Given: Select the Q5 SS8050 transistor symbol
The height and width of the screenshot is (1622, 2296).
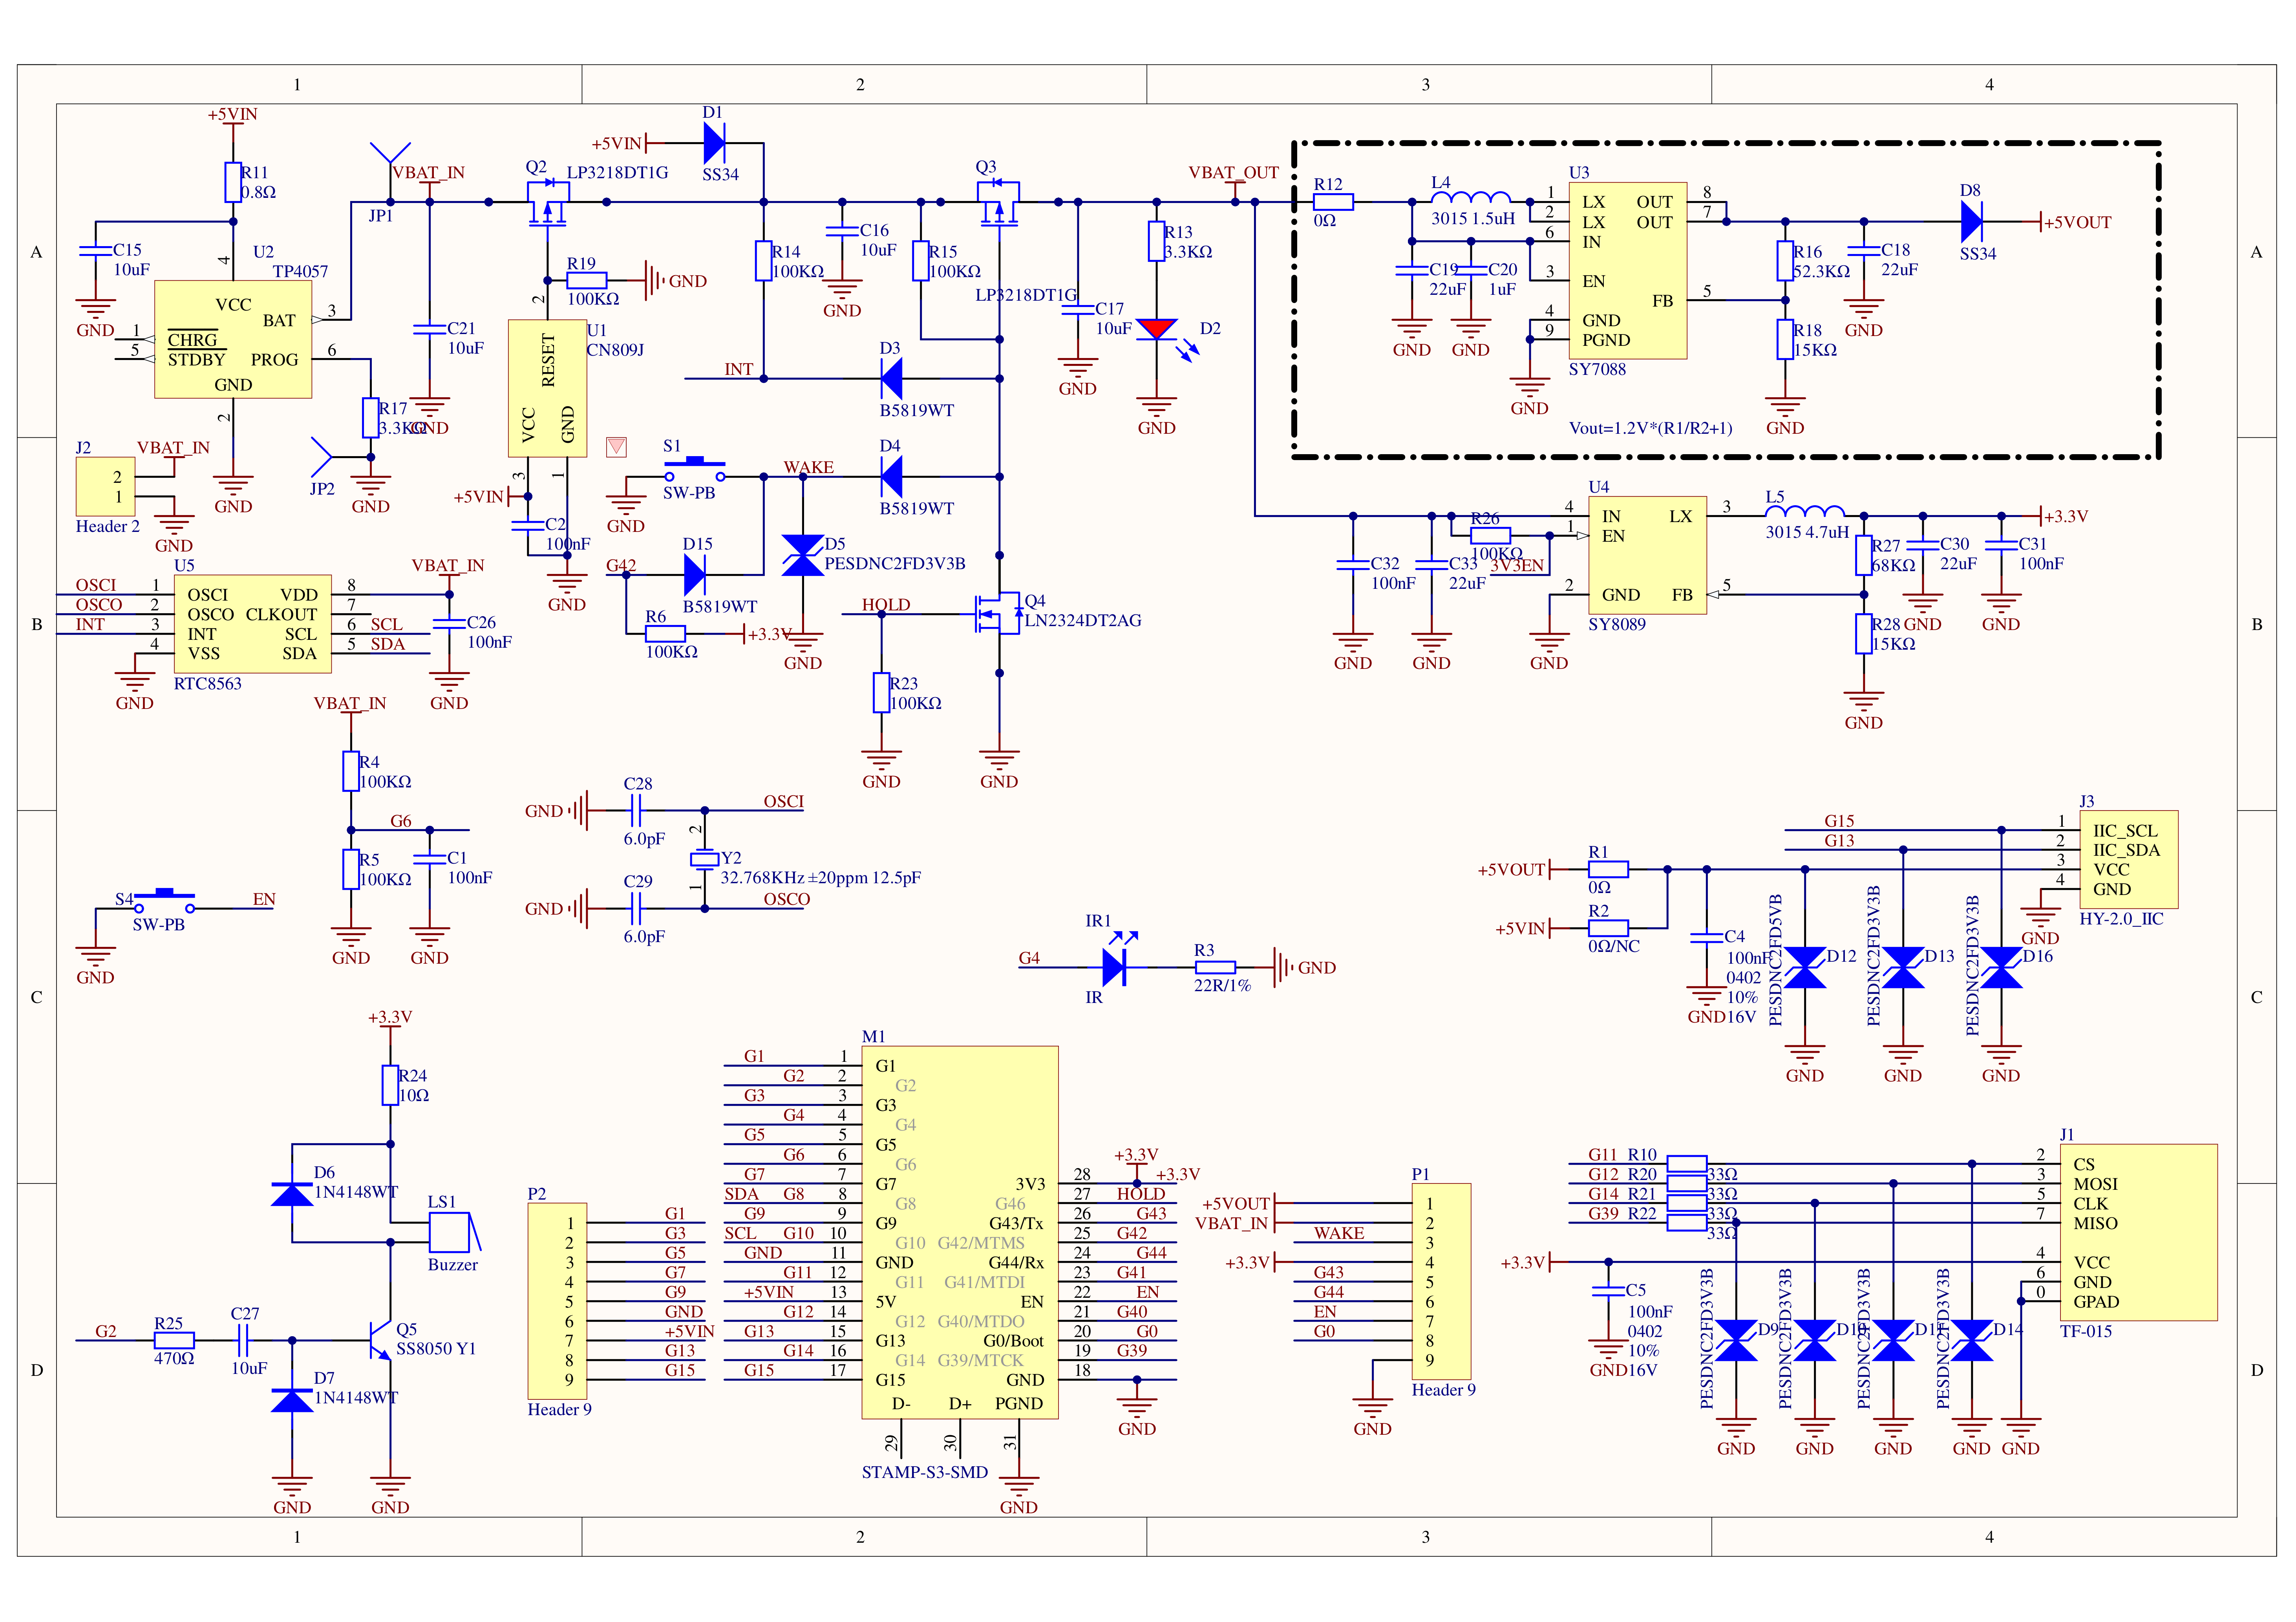Looking at the screenshot, I should pos(380,1340).
